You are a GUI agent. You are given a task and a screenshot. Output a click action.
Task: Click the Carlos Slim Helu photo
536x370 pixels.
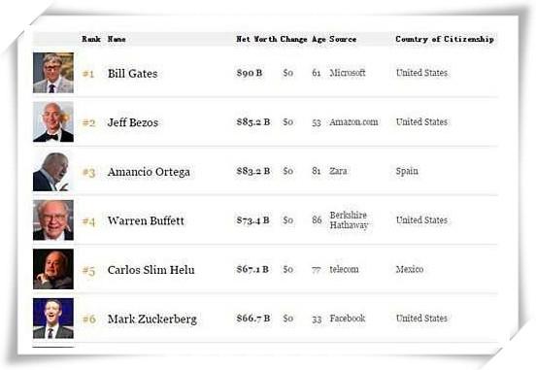pos(53,269)
